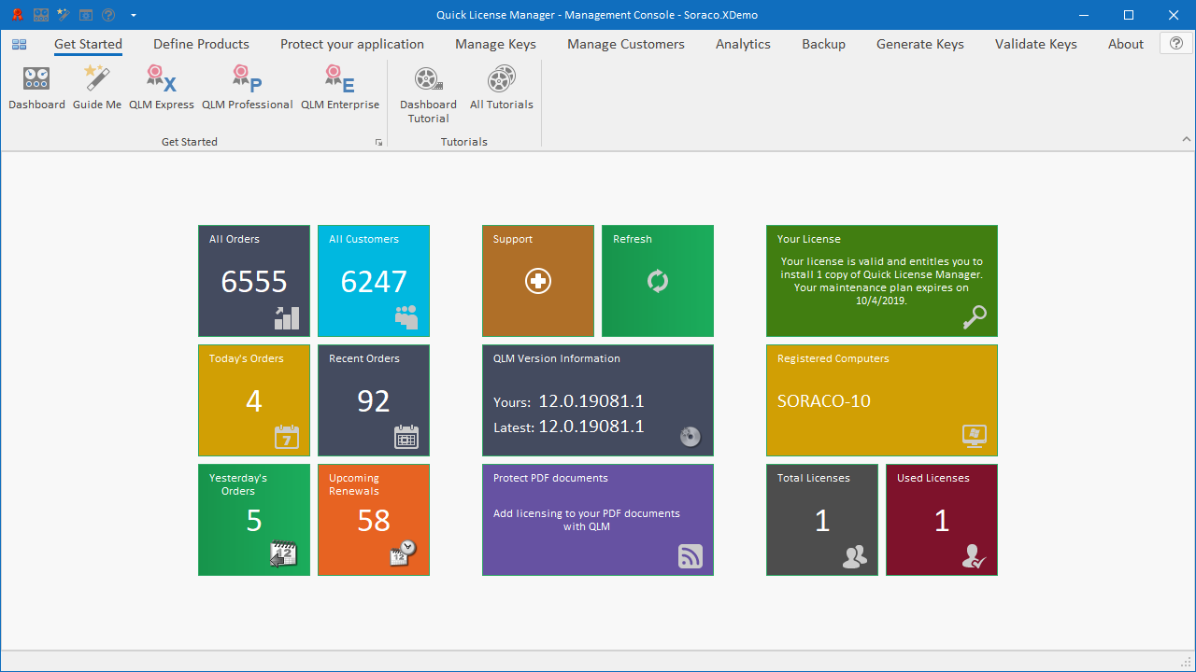Click the users icon in Total Licenses
The height and width of the screenshot is (672, 1196).
click(854, 557)
